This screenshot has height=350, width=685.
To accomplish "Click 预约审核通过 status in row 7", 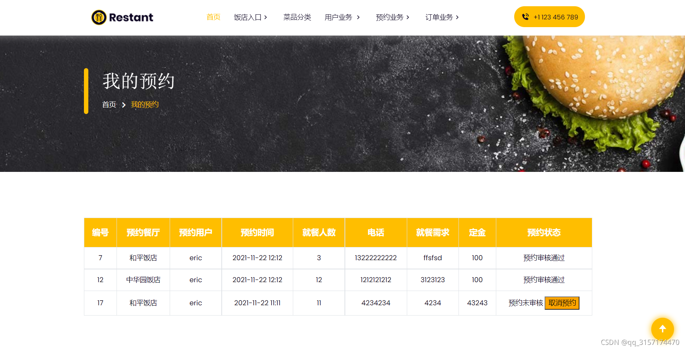I will 544,258.
